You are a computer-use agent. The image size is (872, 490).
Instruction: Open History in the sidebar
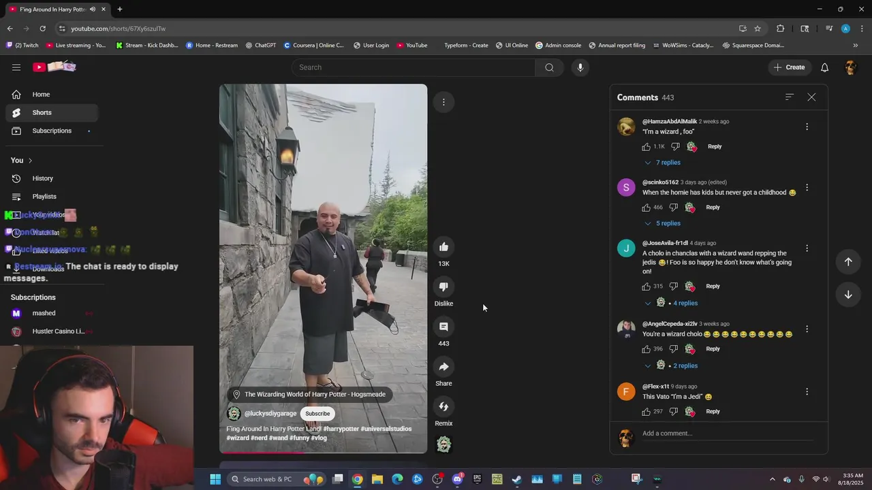click(x=52, y=178)
